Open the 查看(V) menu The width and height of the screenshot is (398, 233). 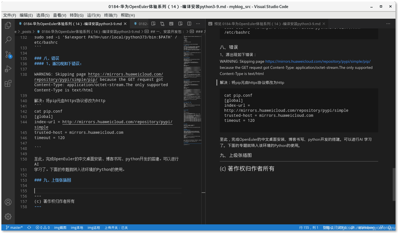60,15
